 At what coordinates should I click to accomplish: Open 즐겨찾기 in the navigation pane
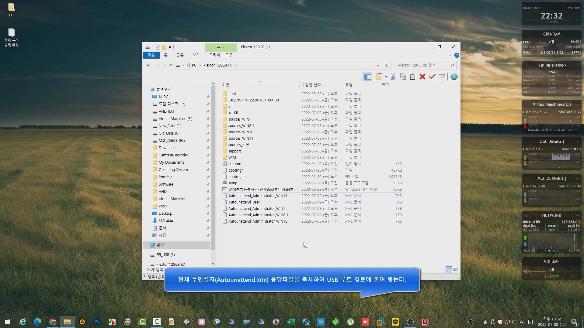pos(163,89)
